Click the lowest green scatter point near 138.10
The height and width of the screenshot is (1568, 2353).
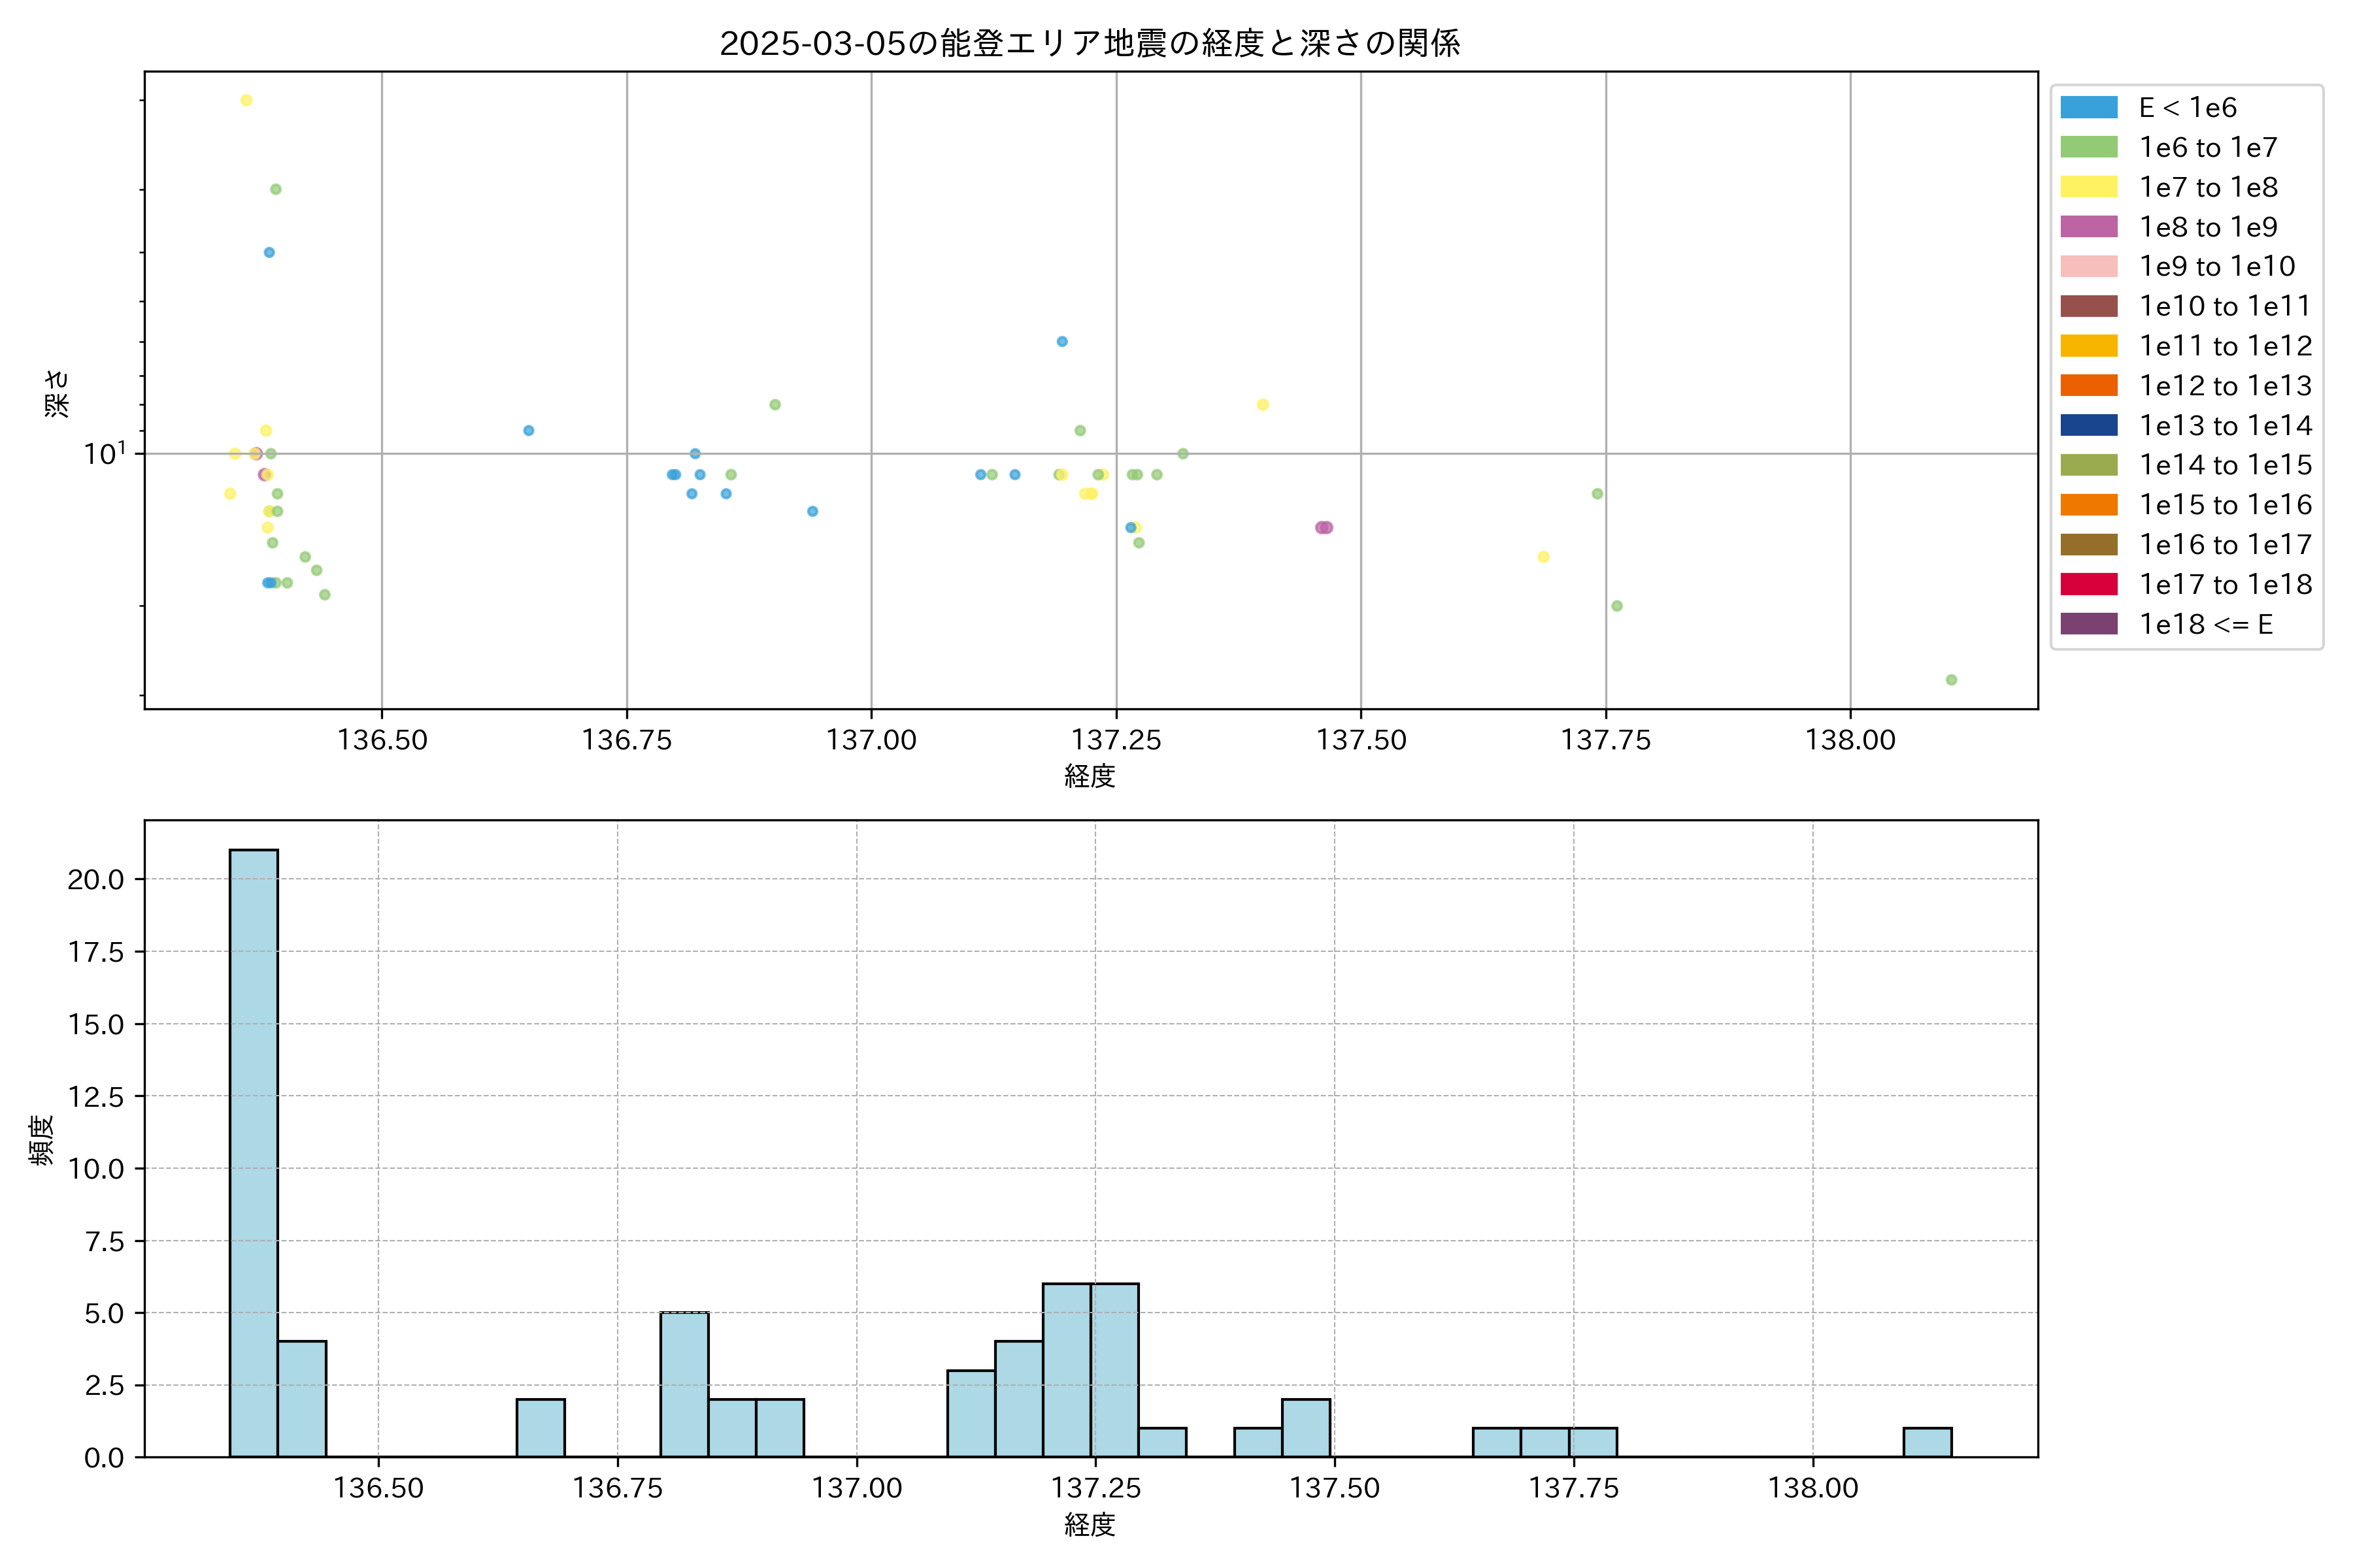point(1951,680)
